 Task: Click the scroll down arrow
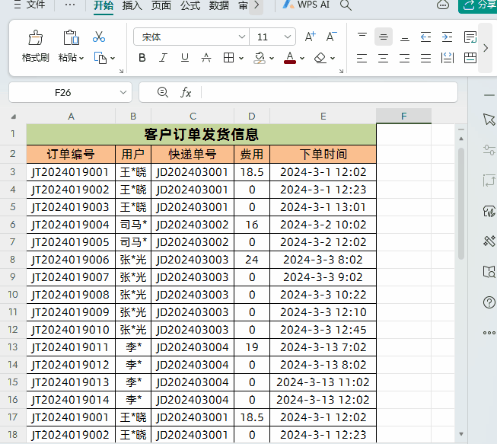click(x=461, y=434)
